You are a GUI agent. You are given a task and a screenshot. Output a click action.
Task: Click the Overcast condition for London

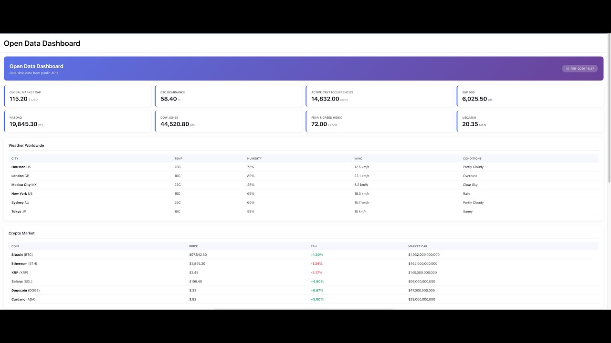pos(470,176)
